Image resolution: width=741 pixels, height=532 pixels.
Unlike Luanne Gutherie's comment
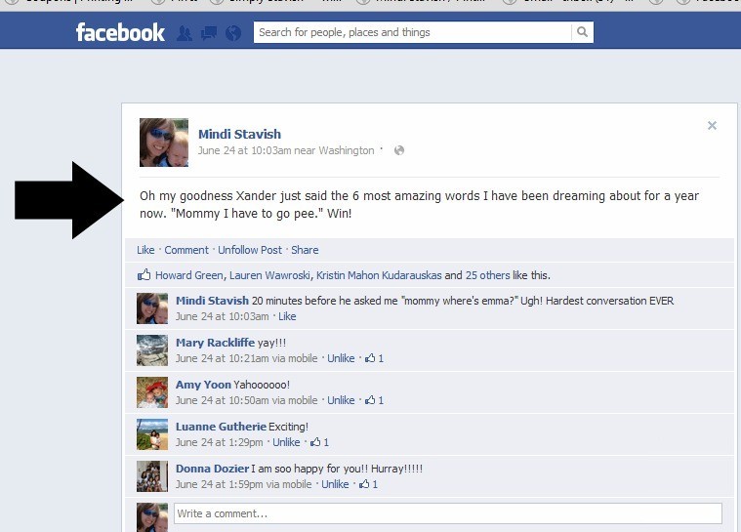[286, 442]
